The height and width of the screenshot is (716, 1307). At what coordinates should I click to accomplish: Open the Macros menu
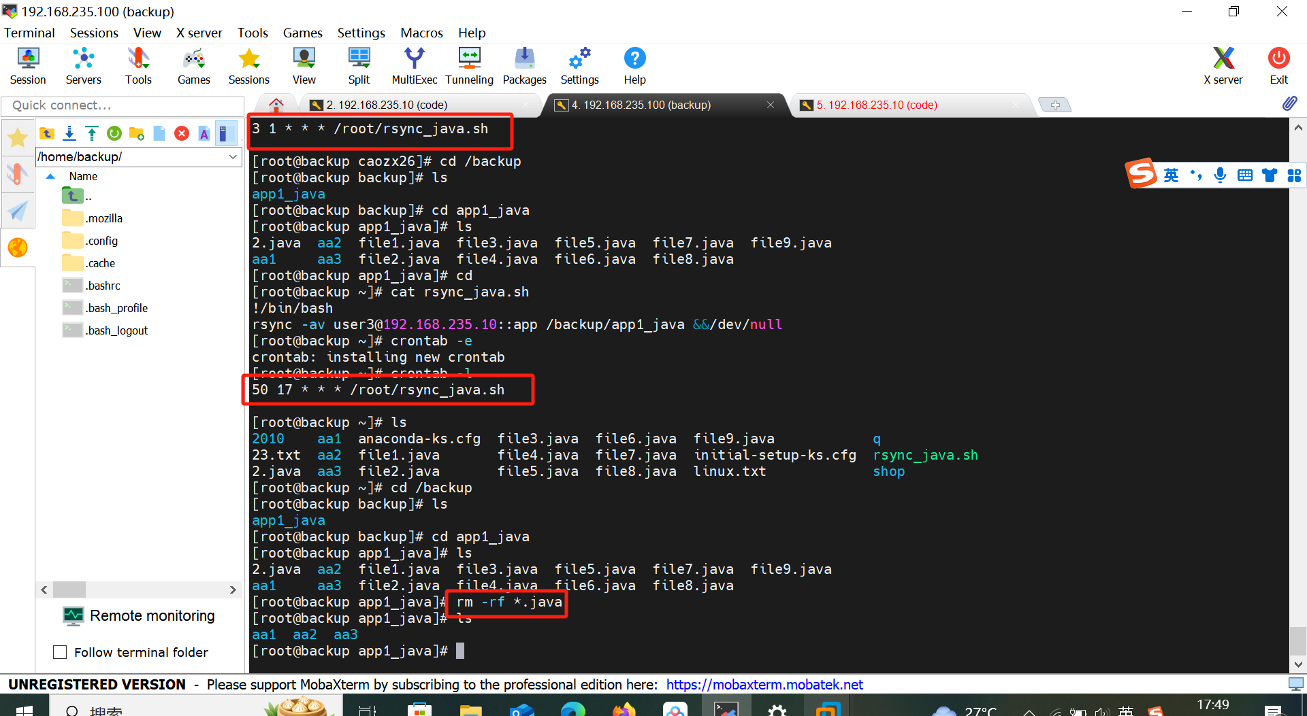click(x=421, y=33)
